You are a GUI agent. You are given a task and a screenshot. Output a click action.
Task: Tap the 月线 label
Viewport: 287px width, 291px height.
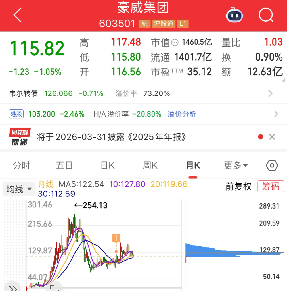coord(46,184)
